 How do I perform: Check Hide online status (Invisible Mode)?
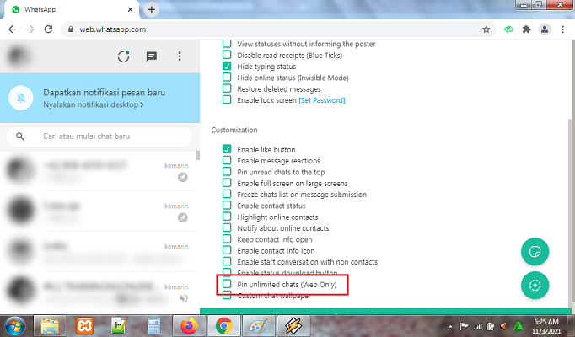coord(227,78)
